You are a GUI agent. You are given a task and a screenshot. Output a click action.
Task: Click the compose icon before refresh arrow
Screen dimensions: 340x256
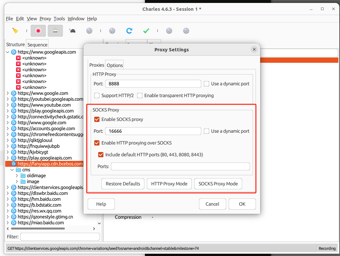112,31
